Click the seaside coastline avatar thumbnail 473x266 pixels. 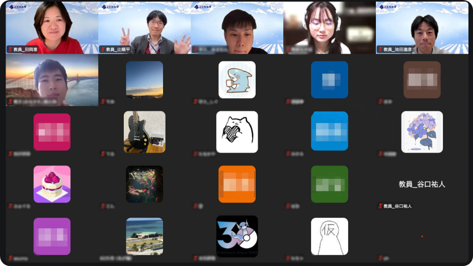coord(144,236)
